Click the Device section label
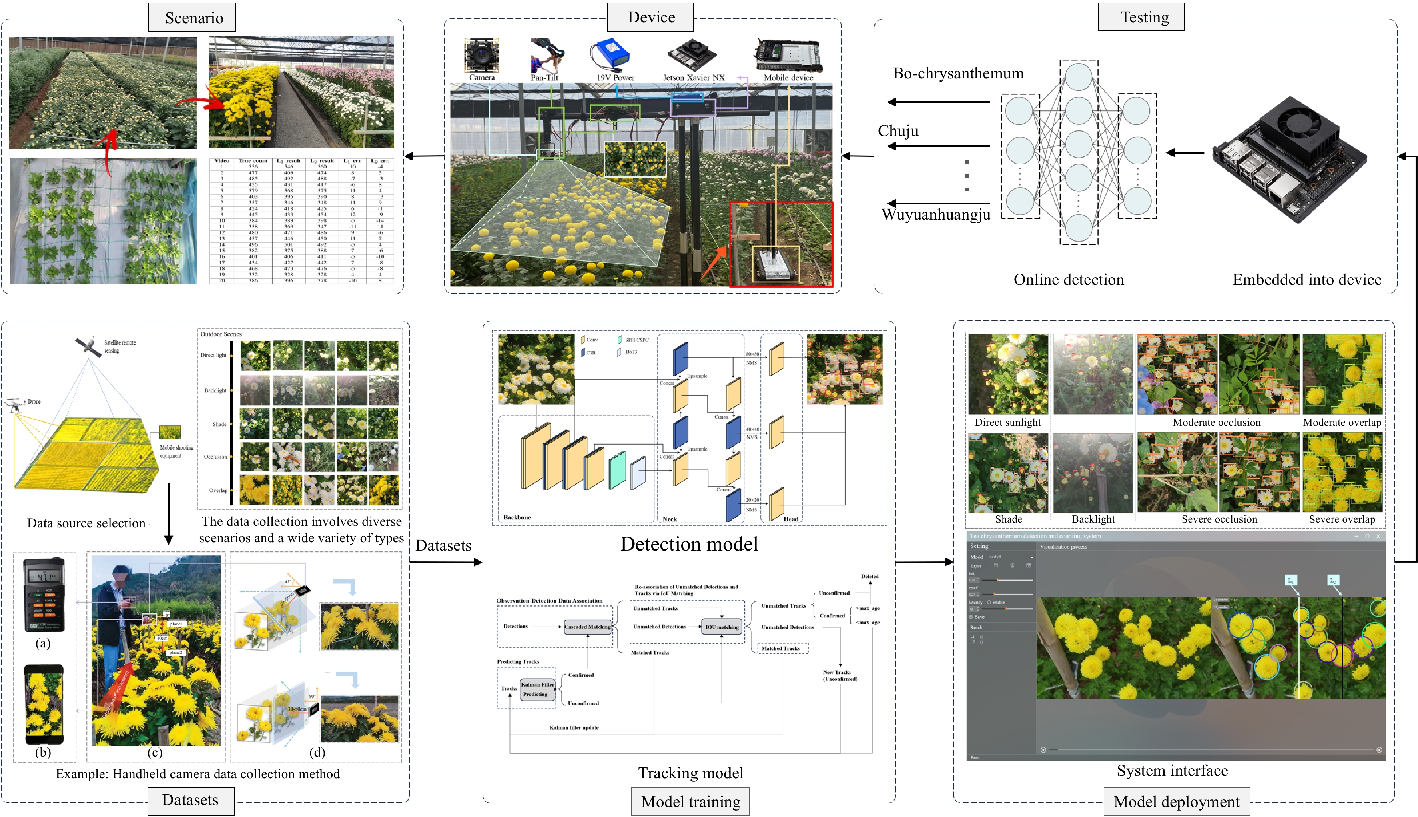This screenshot has width=1418, height=817. [x=650, y=17]
